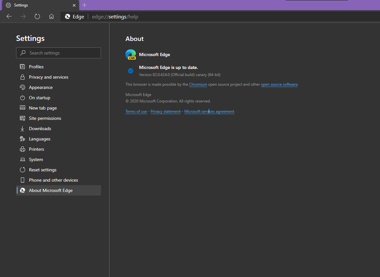Click the Site permissions icon

[x=22, y=118]
